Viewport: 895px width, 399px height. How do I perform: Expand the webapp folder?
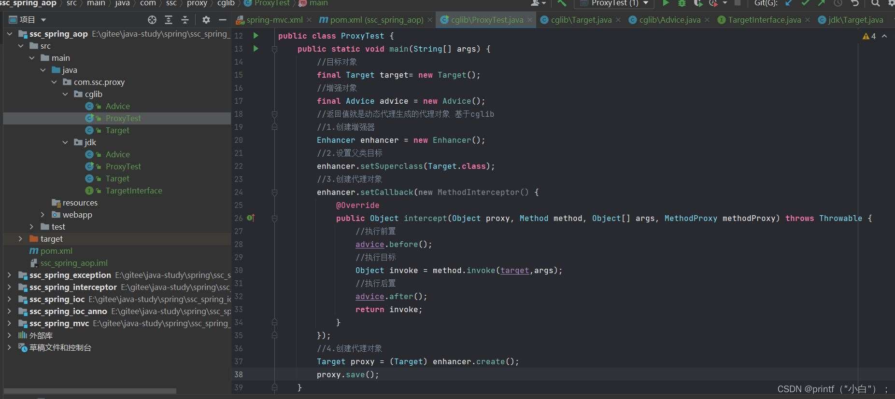[43, 215]
